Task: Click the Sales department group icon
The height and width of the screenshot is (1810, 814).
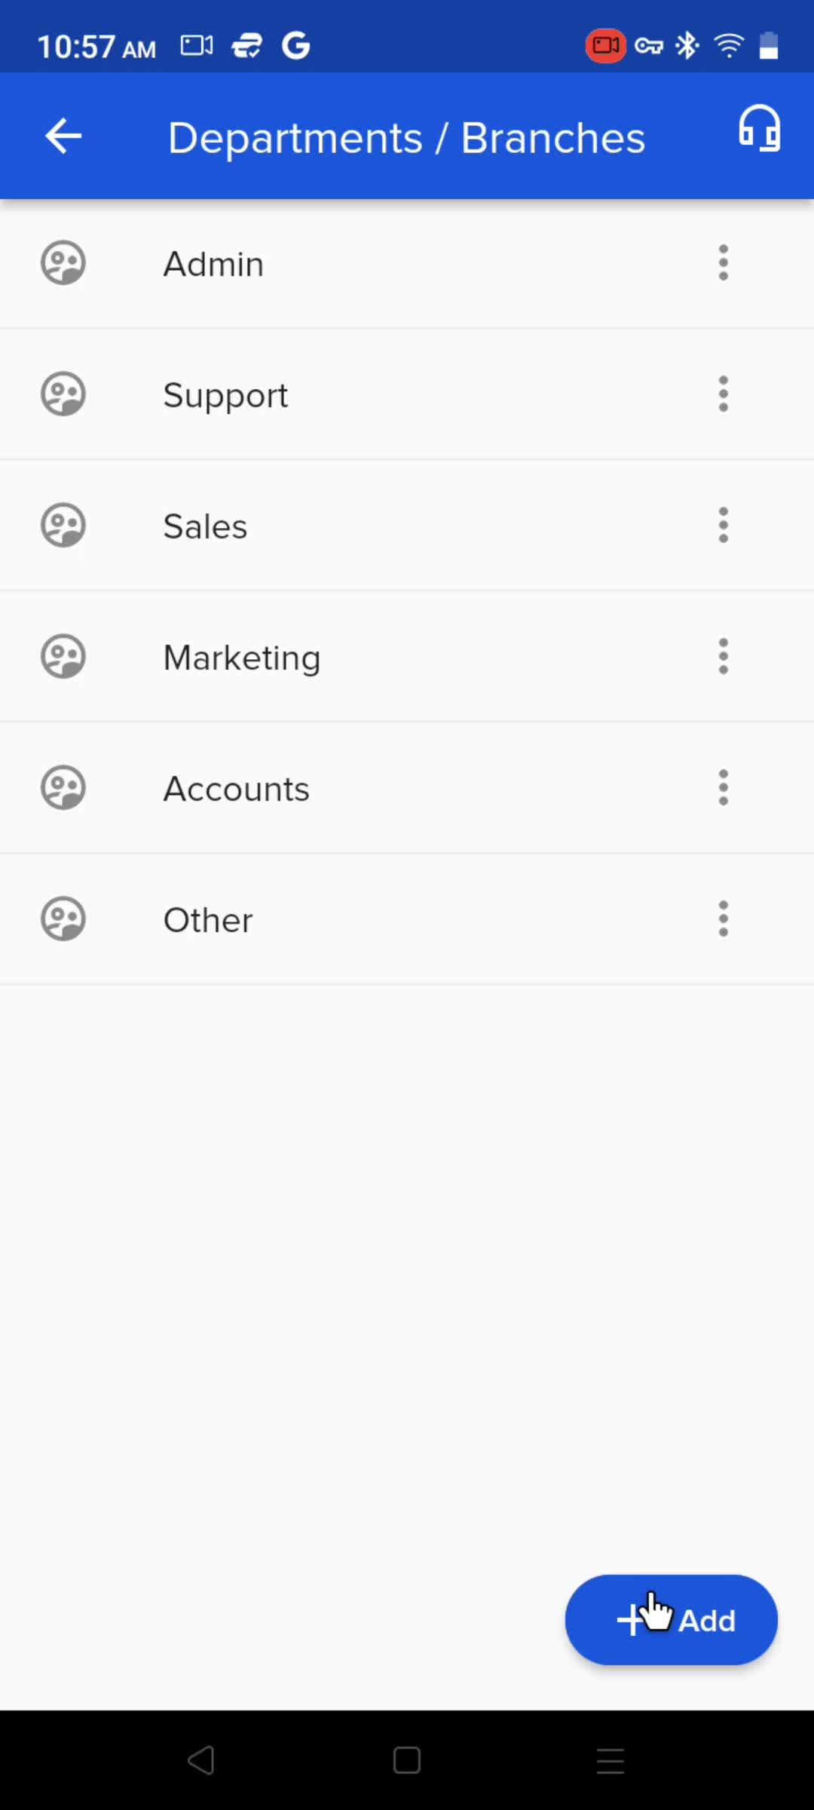Action: coord(63,526)
